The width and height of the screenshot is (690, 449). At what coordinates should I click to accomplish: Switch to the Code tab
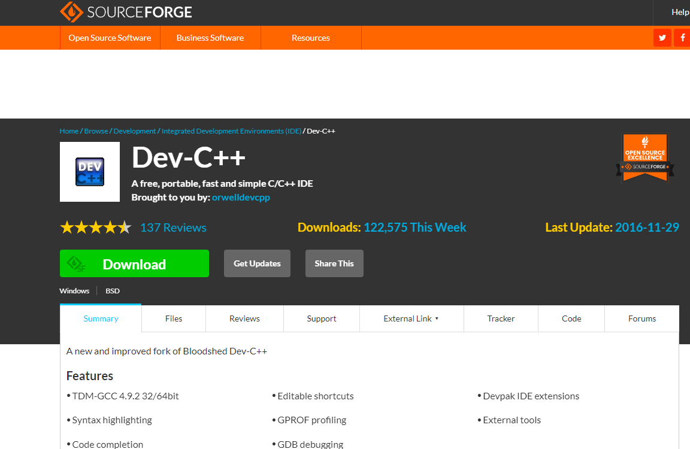point(571,318)
